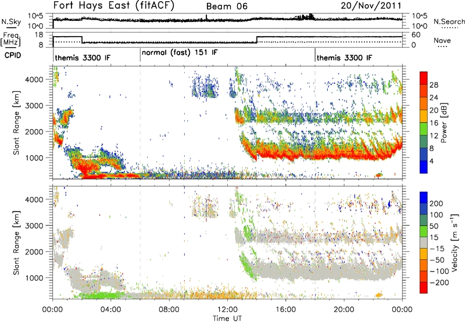Select the 60 tick on the Nave axis
465x322 pixels.
pyautogui.click(x=416, y=35)
